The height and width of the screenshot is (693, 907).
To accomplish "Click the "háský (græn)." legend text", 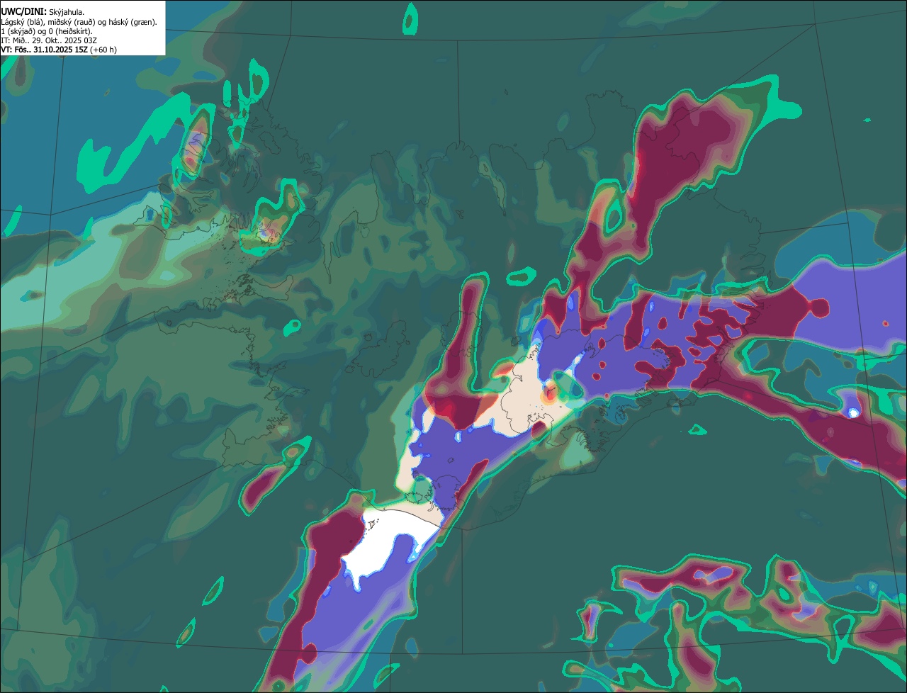I will (133, 23).
